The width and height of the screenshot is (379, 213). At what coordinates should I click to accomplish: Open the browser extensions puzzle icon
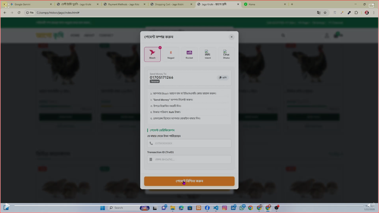(356, 13)
